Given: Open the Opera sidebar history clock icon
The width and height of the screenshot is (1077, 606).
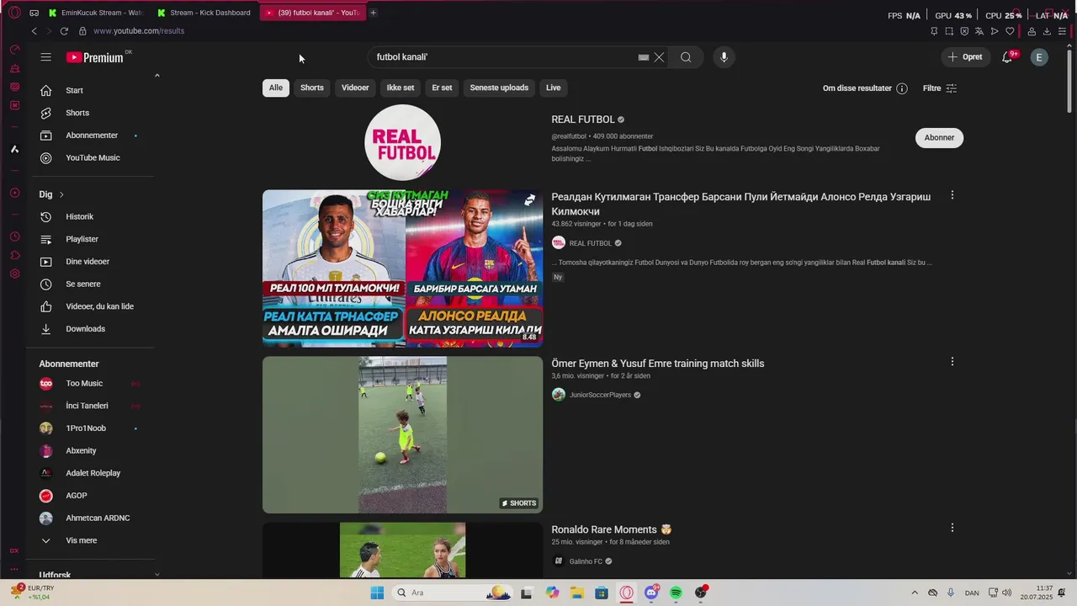Looking at the screenshot, I should coord(14,237).
